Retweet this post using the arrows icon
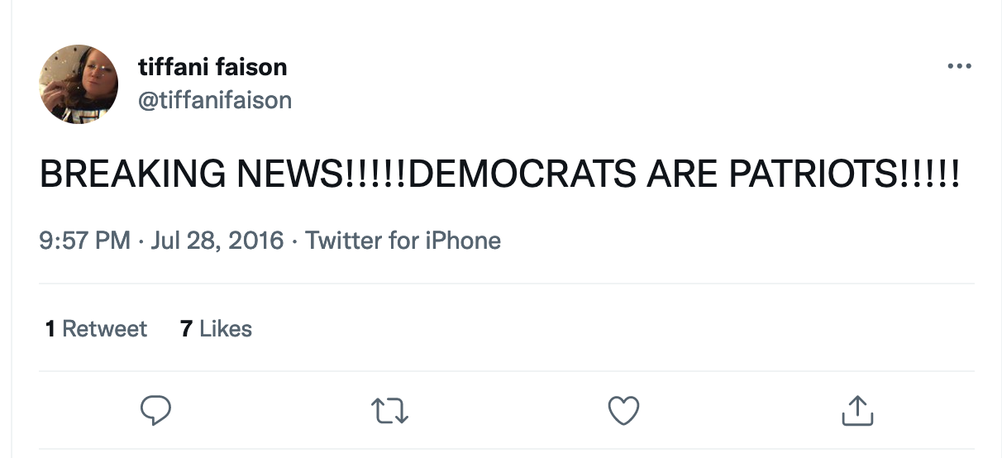The image size is (1002, 458). [x=389, y=410]
